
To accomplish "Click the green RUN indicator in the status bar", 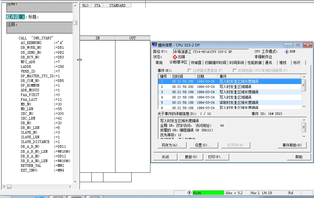I will click(209, 193).
